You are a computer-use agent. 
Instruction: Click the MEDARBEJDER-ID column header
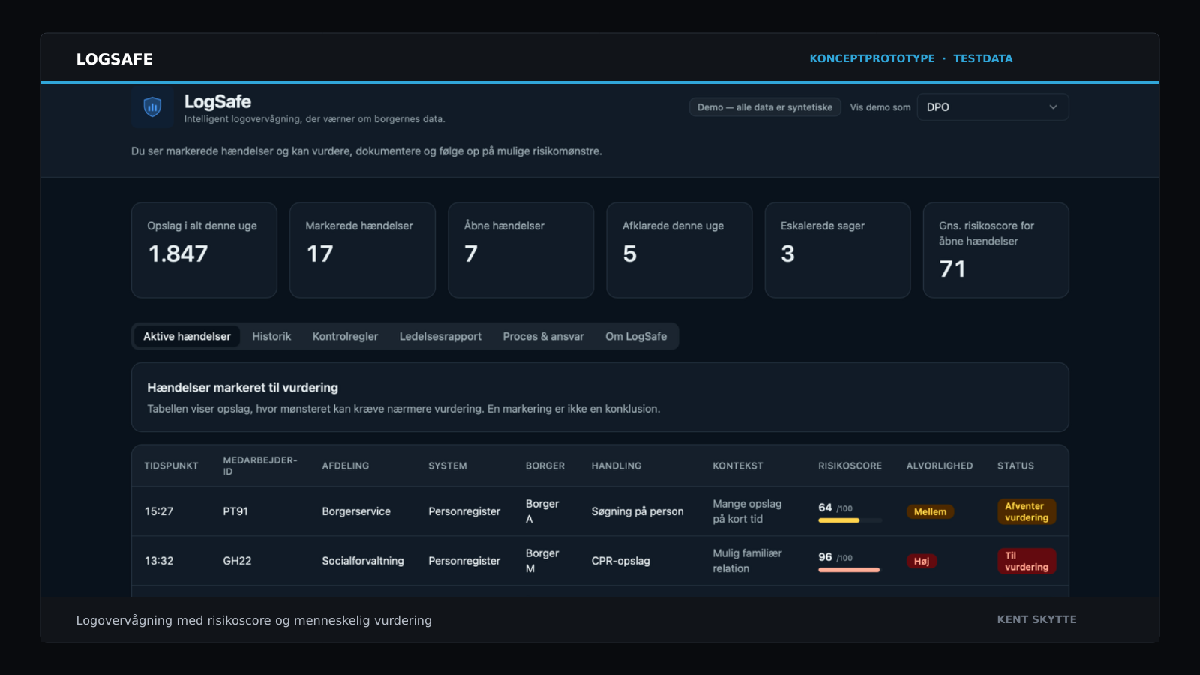coord(259,466)
